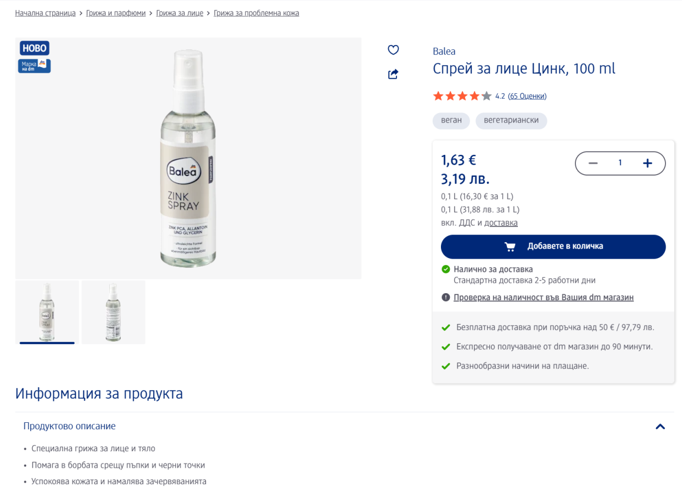Click the exclamation info icon for store availability

(446, 298)
